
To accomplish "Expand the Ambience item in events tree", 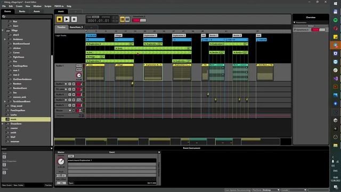I will click(5, 39).
